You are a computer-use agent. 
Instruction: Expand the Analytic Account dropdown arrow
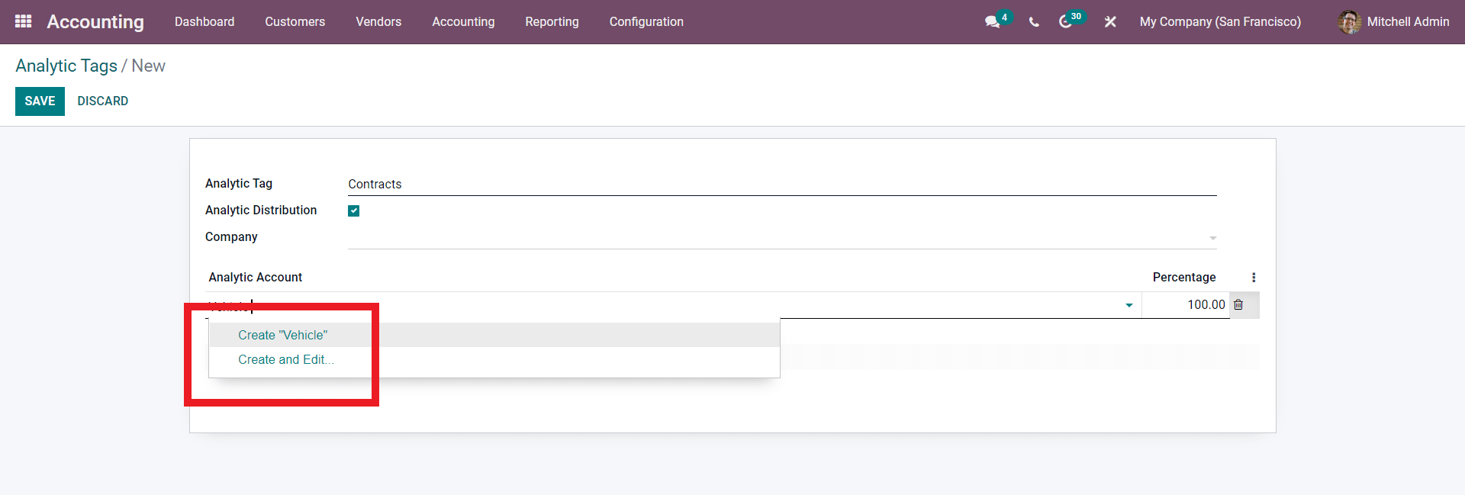pyautogui.click(x=1129, y=305)
